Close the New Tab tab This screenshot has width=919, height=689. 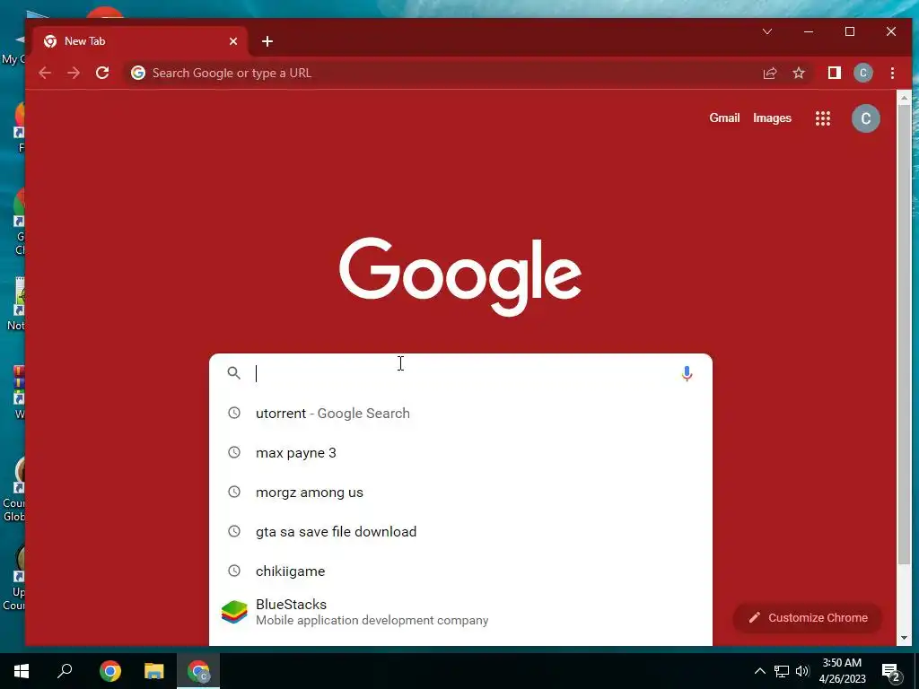click(233, 41)
